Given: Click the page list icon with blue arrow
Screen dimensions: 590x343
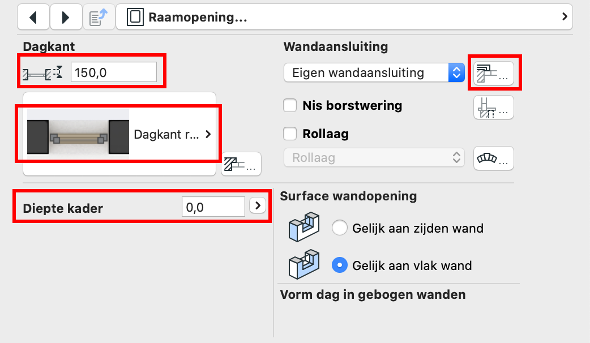Looking at the screenshot, I should pos(99,17).
